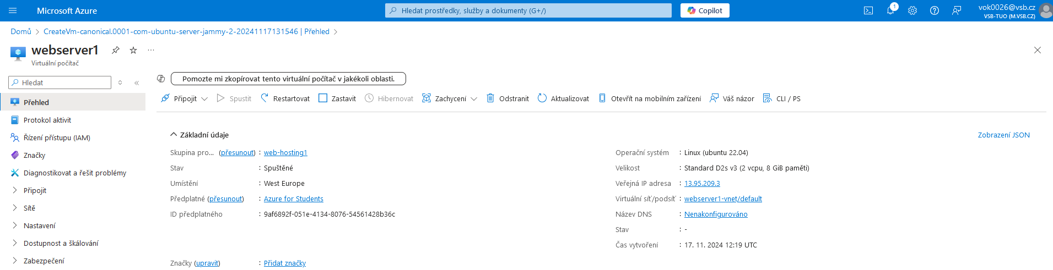Add webserver1 to favorites star
Screen dimensions: 1053x270
coord(133,50)
